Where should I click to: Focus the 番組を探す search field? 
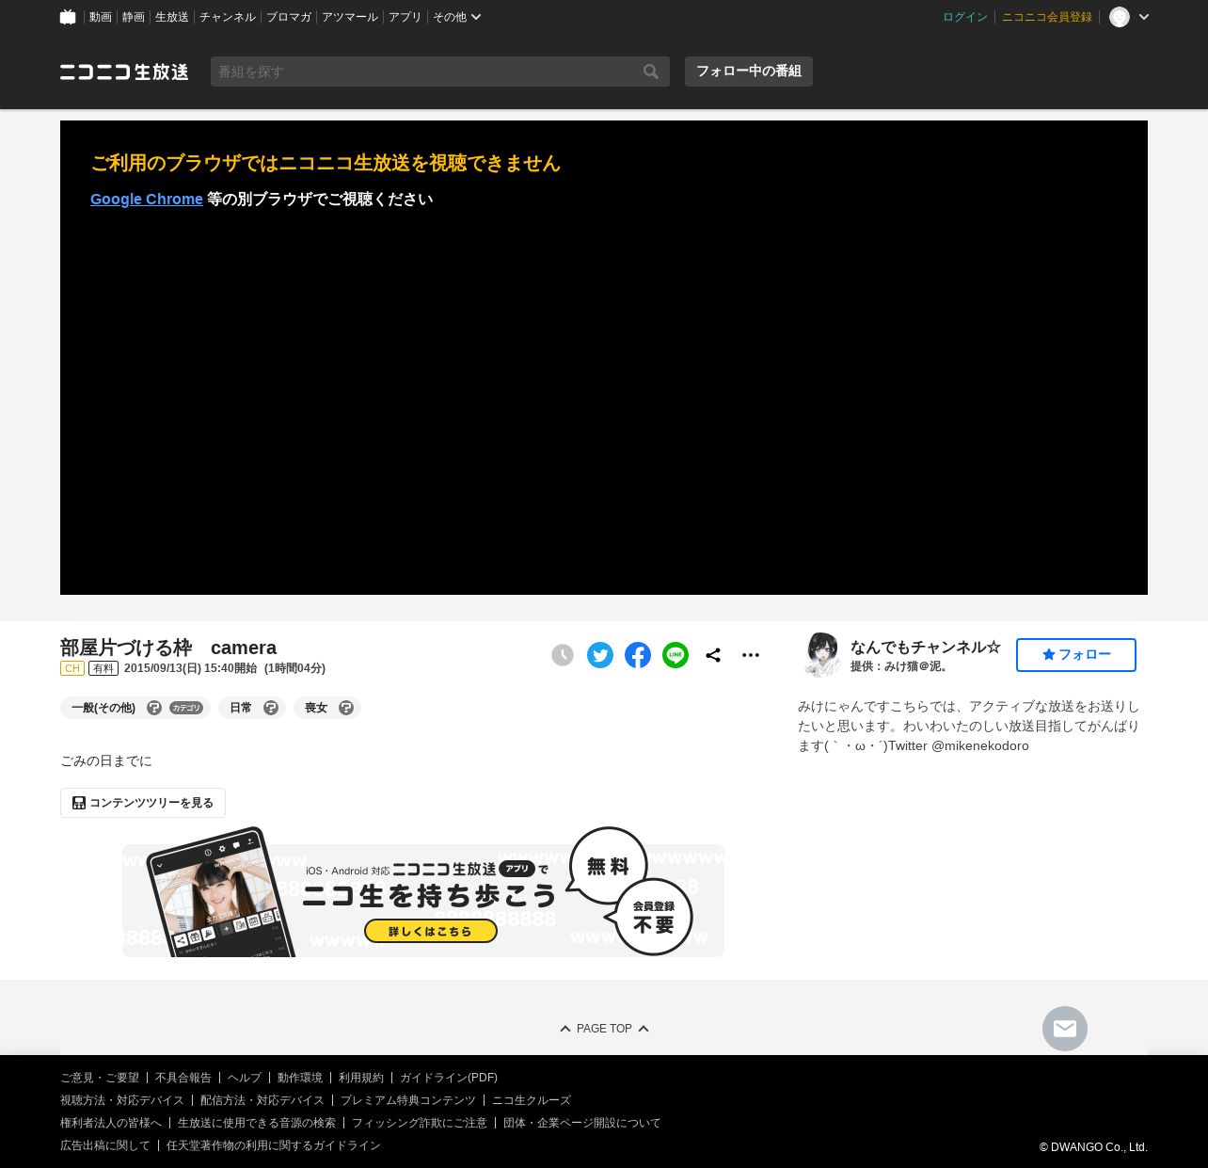click(423, 72)
